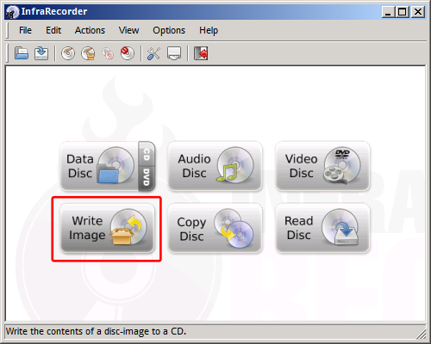The width and height of the screenshot is (431, 344).
Task: Choose the copy disc toolbar icon
Action: (108, 53)
